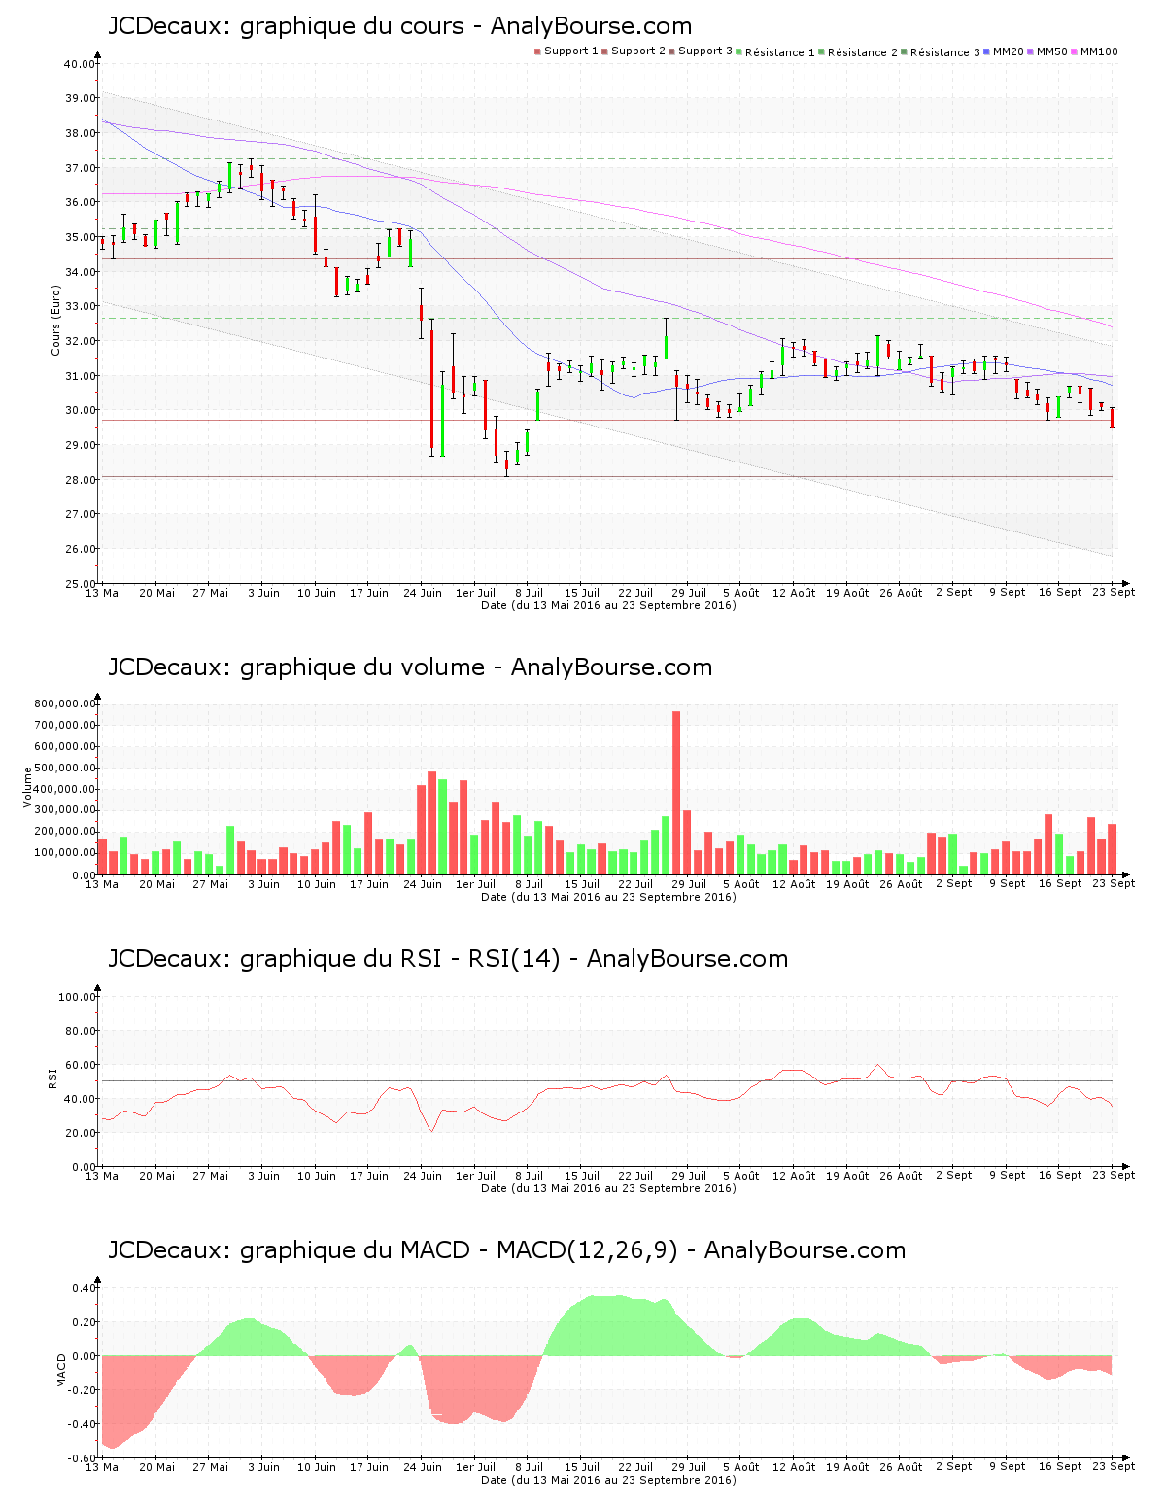Select the MM100 legend label
This screenshot has width=1166, height=1506.
(x=1100, y=51)
